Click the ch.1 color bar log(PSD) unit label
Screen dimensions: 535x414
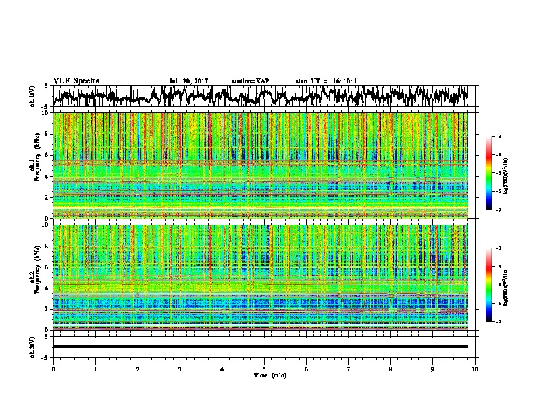506,176
